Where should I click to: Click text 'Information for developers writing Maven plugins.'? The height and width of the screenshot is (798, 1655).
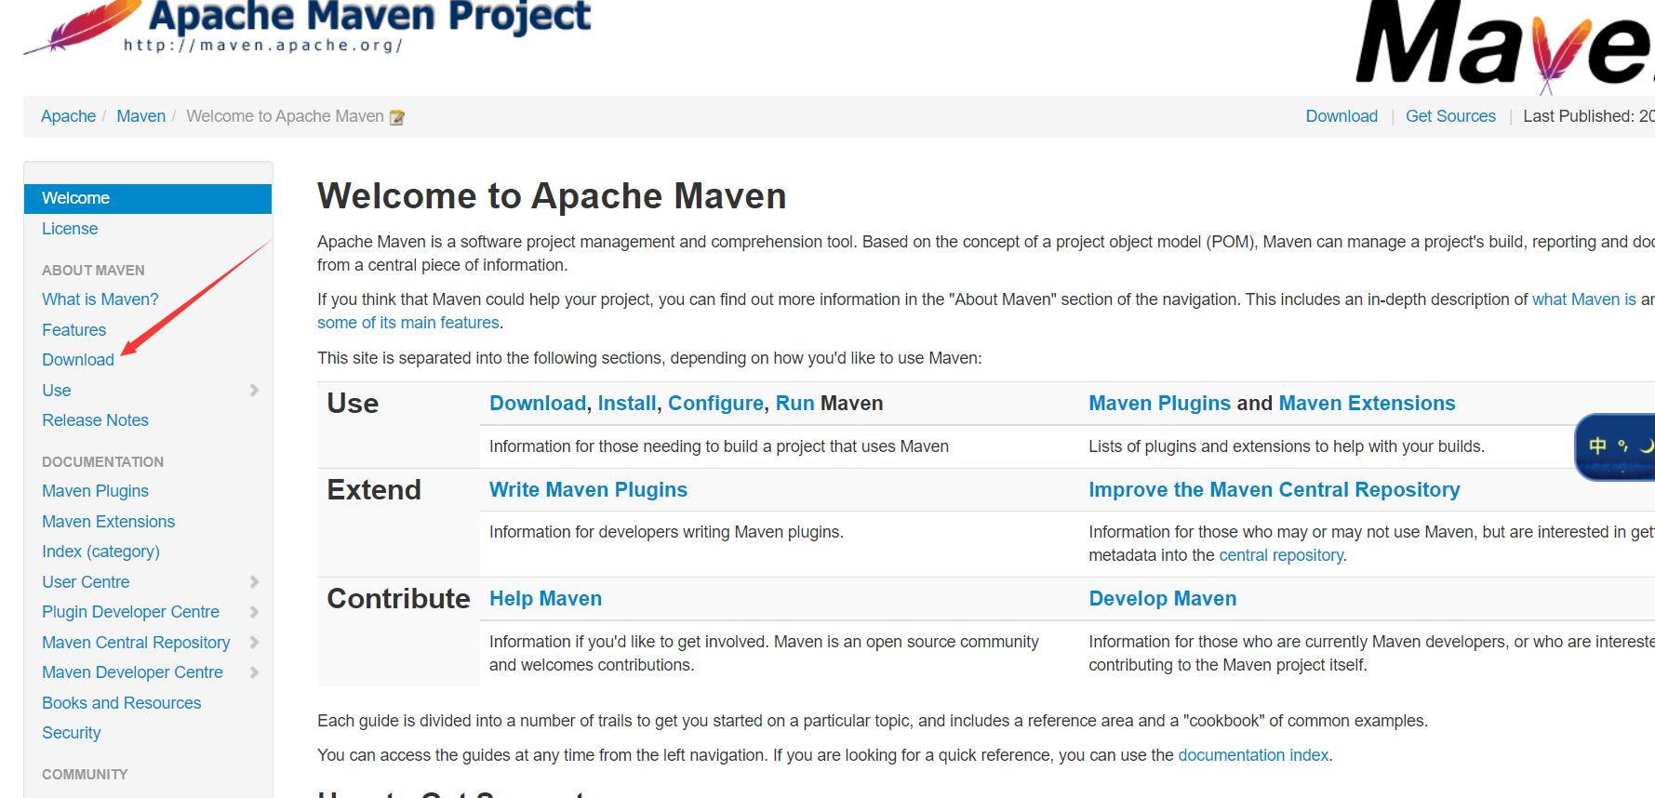[666, 532]
